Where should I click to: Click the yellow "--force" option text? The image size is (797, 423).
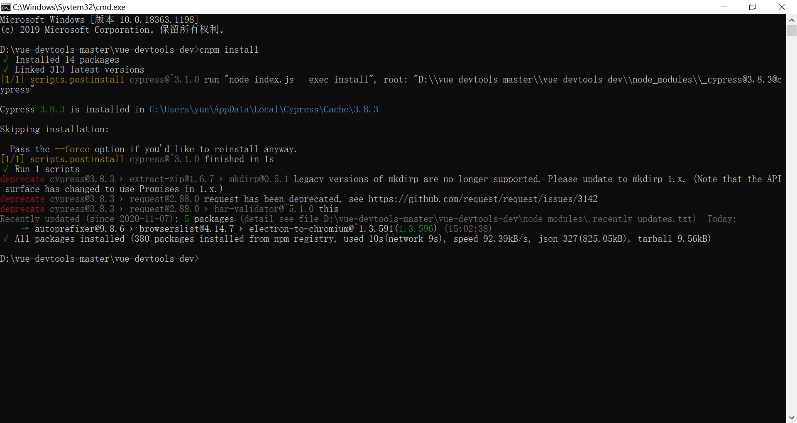(72, 149)
